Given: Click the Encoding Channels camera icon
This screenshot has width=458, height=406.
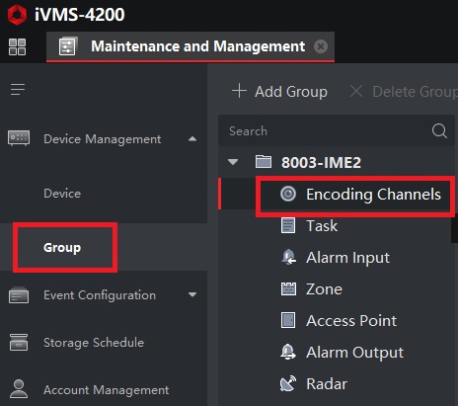Looking at the screenshot, I should tap(288, 194).
